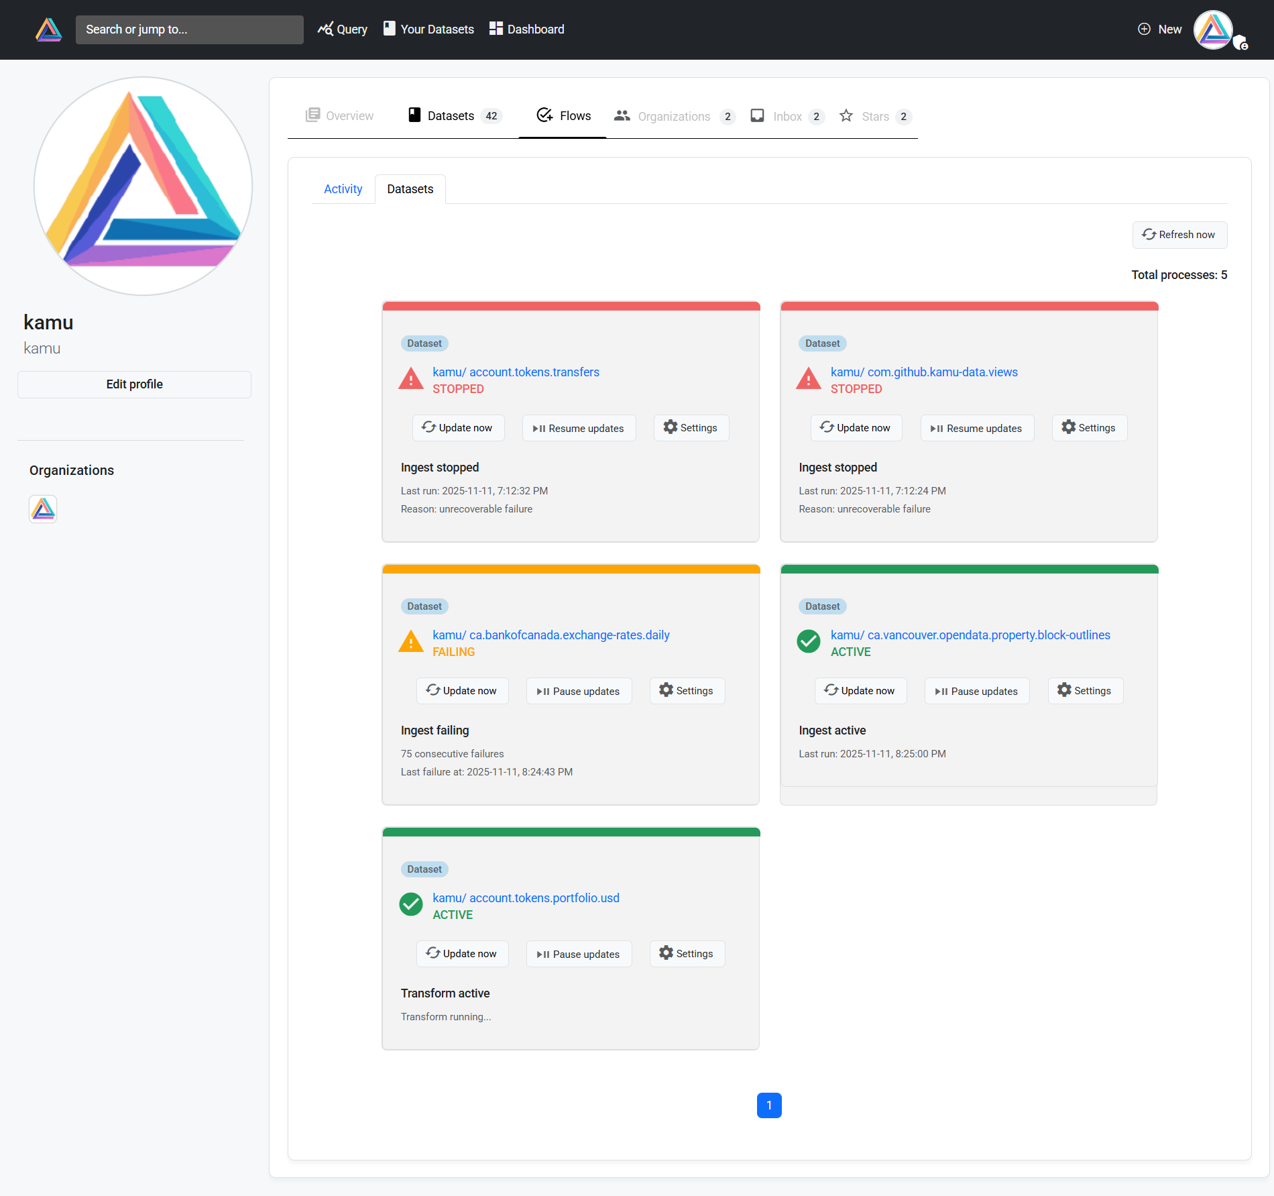Click the New plus icon in the header
This screenshot has width=1274, height=1196.
(1144, 30)
